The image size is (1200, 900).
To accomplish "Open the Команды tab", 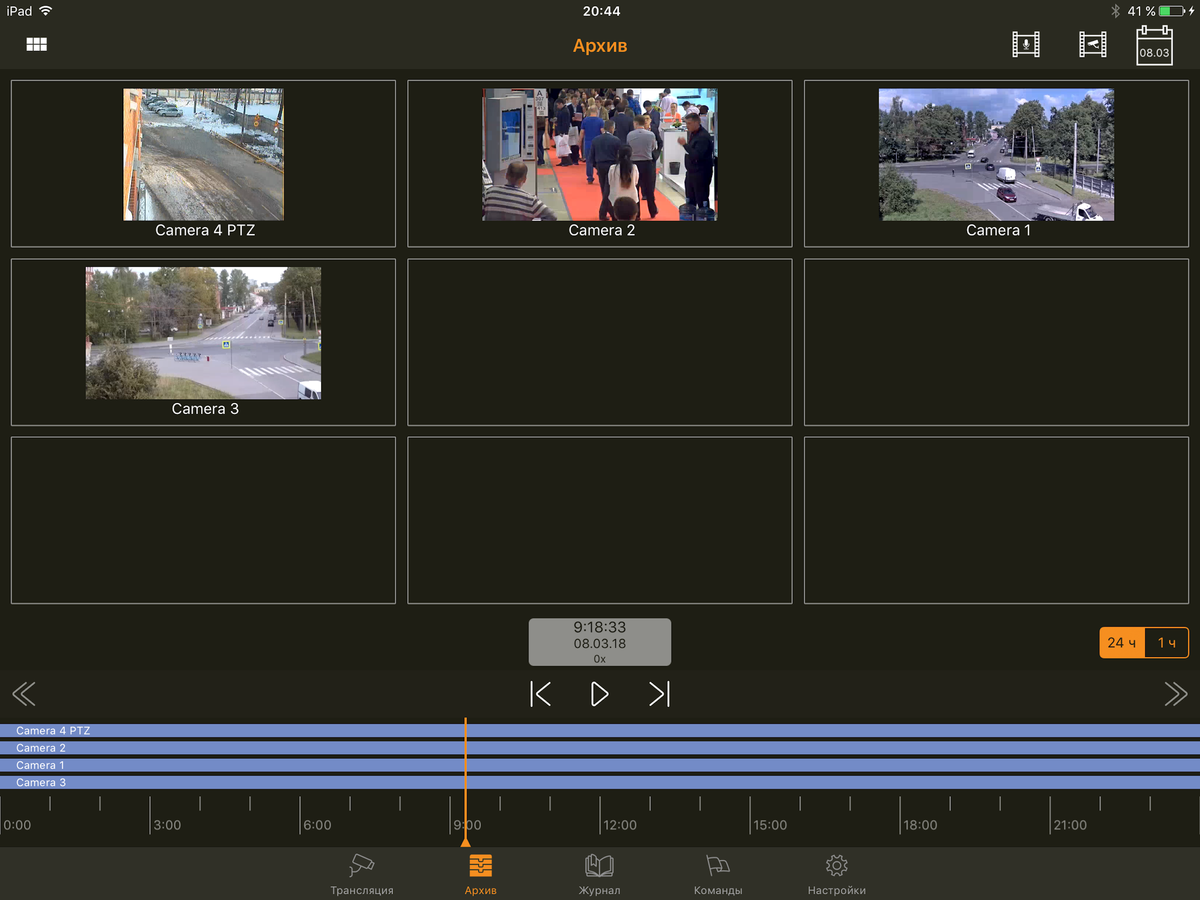I will 718,875.
